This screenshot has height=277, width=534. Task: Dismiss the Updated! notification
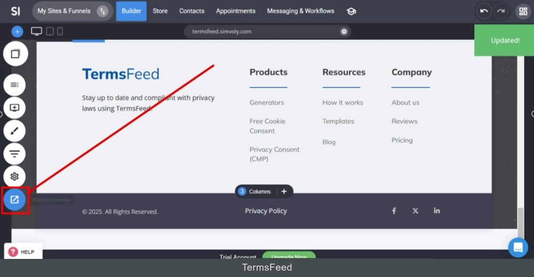pos(505,40)
